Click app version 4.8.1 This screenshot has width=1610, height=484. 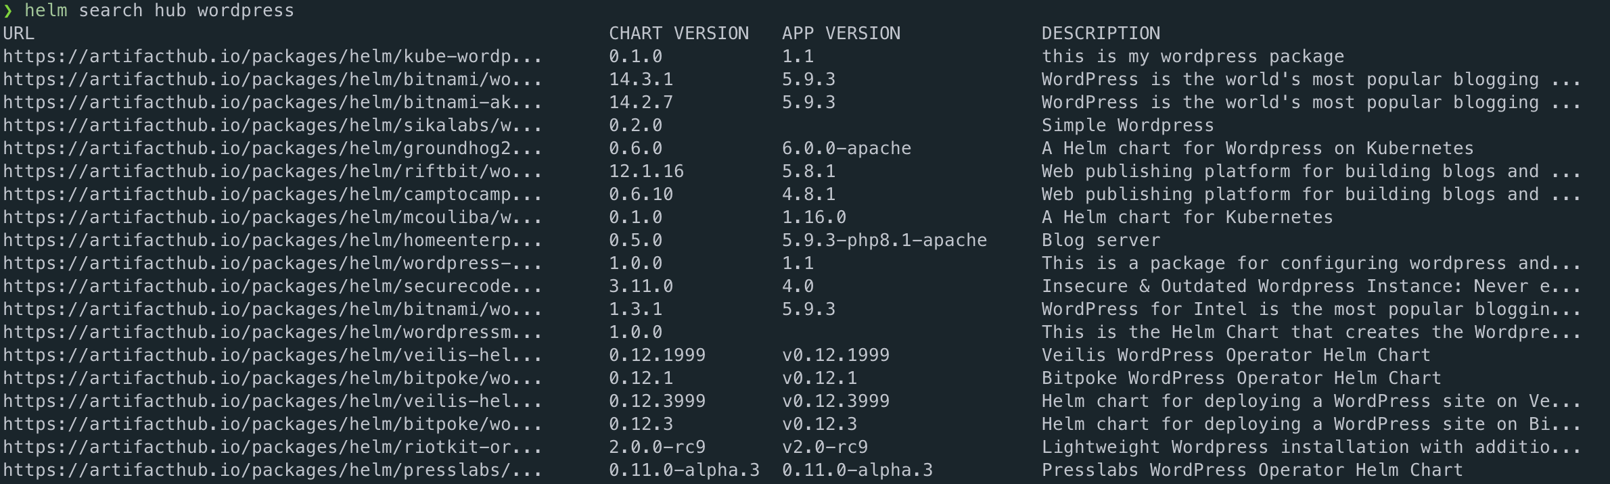809,195
